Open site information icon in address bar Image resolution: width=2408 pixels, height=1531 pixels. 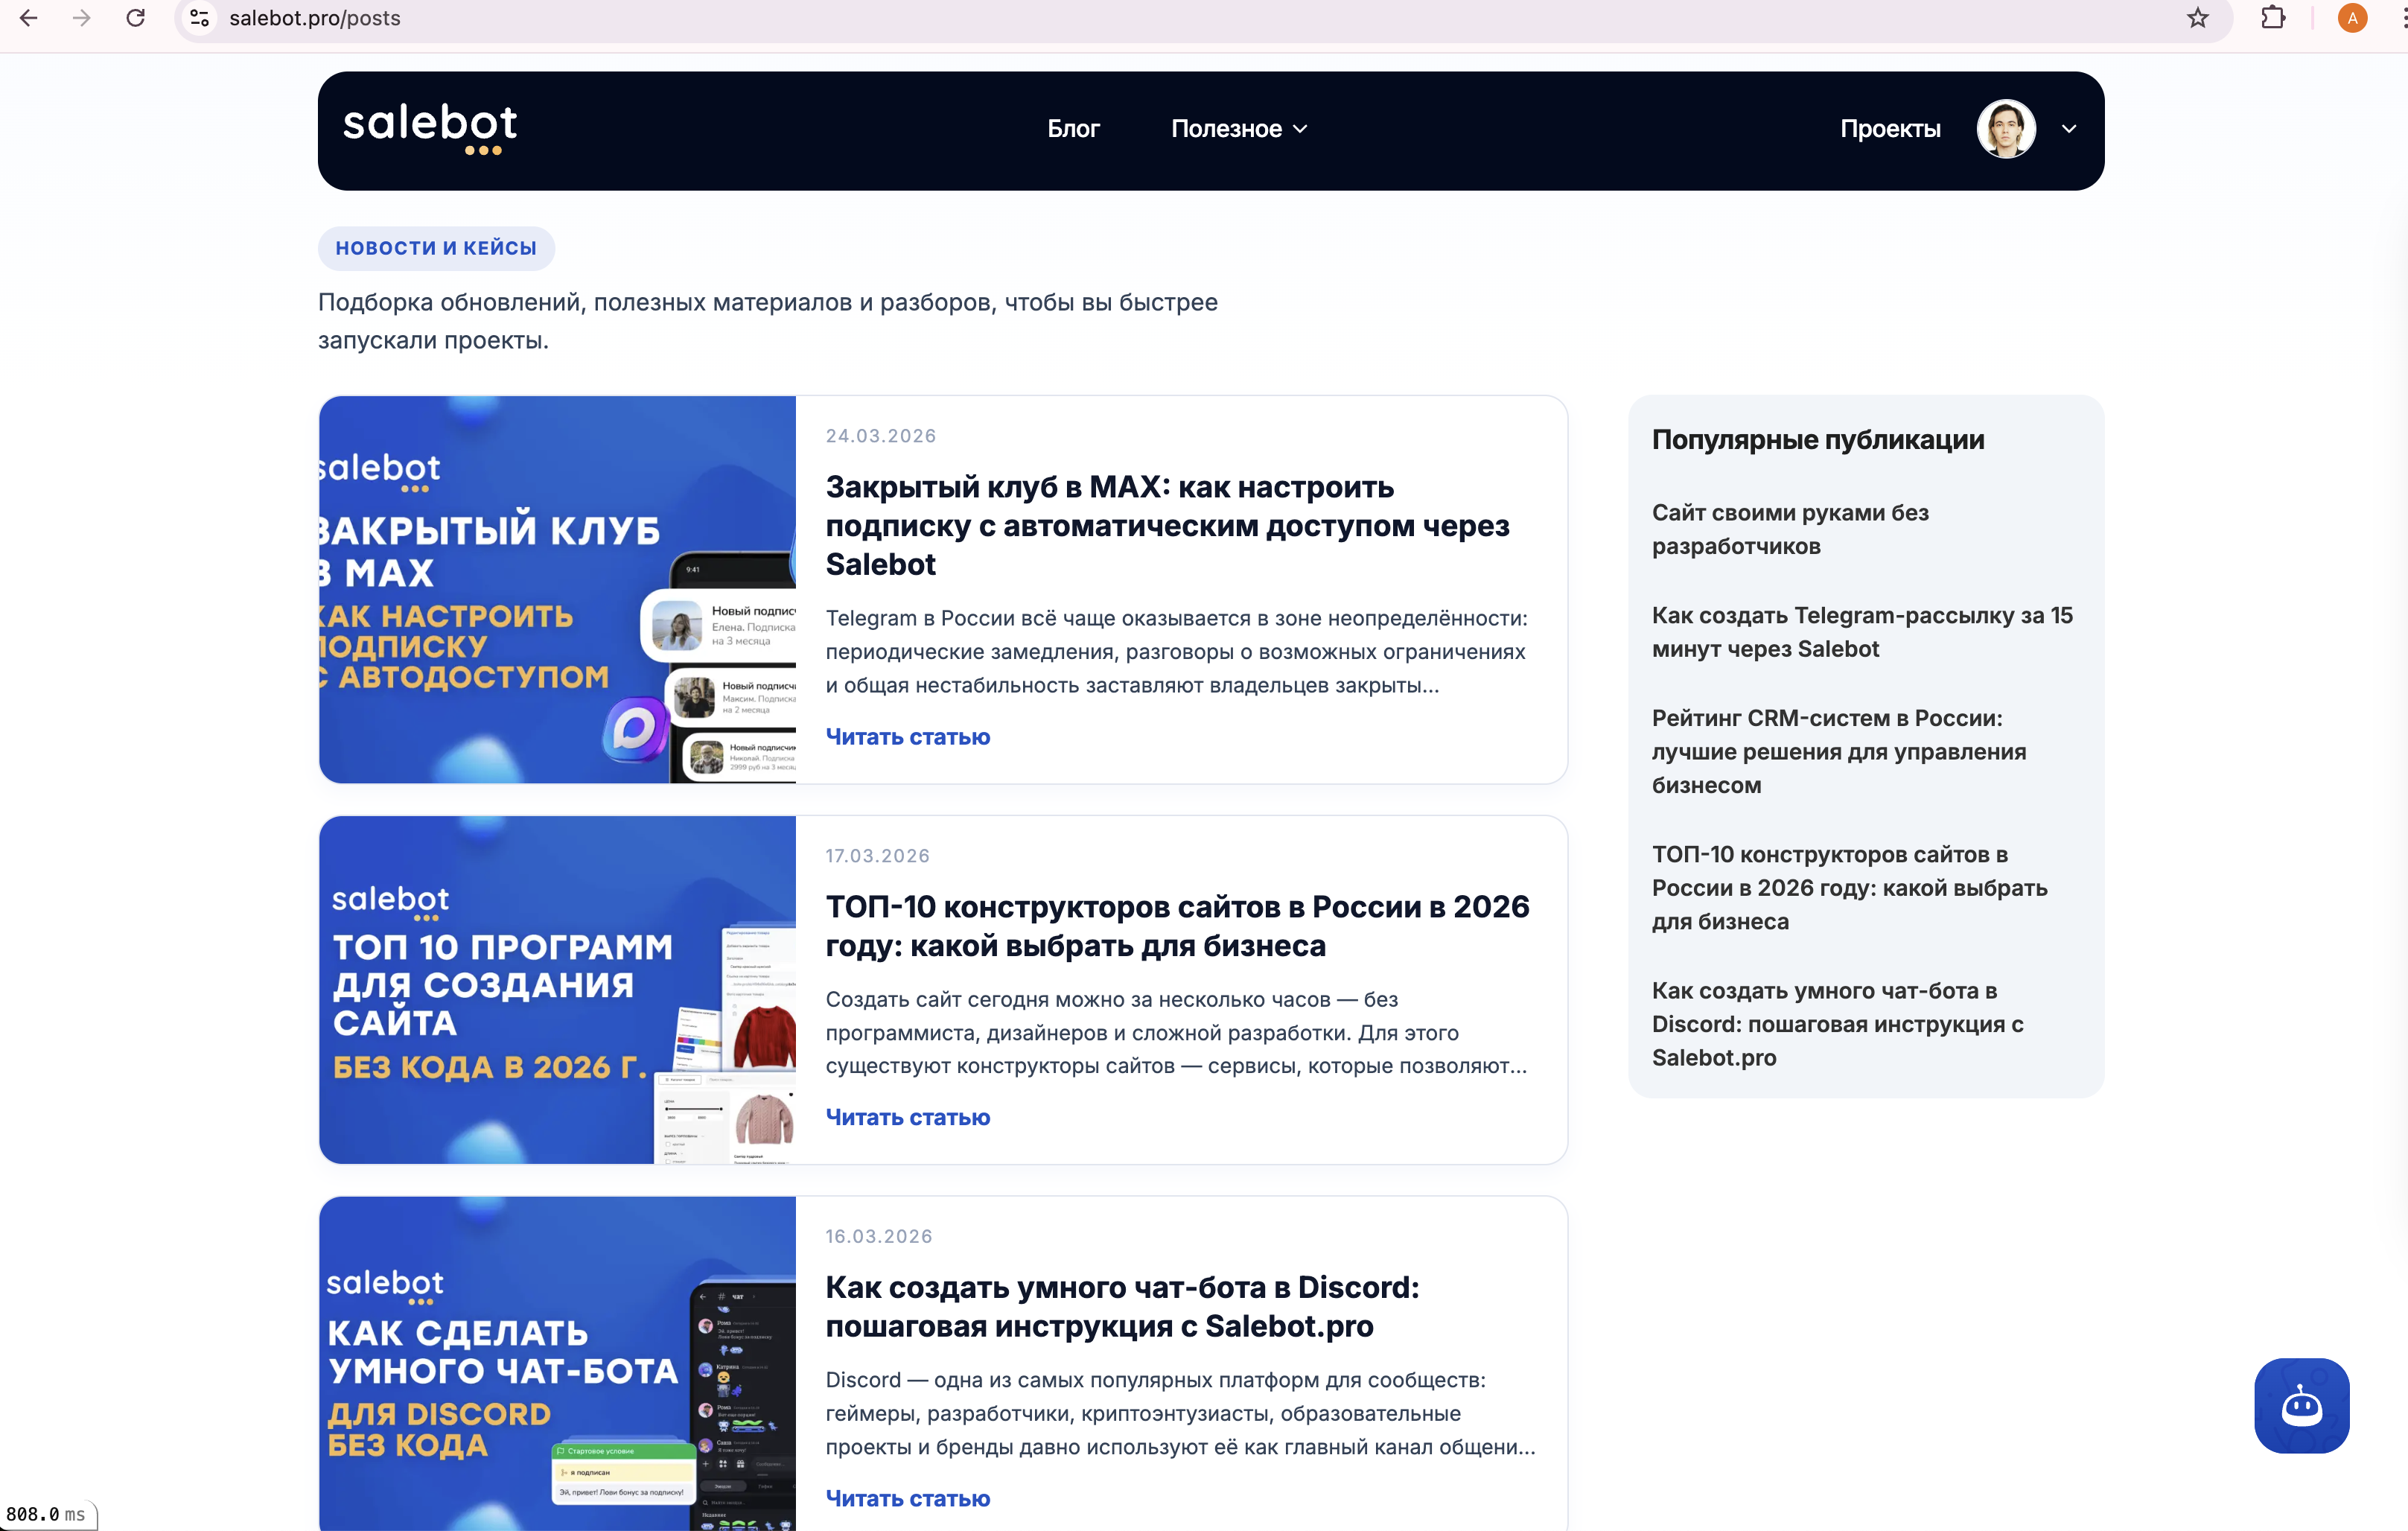coord(200,18)
